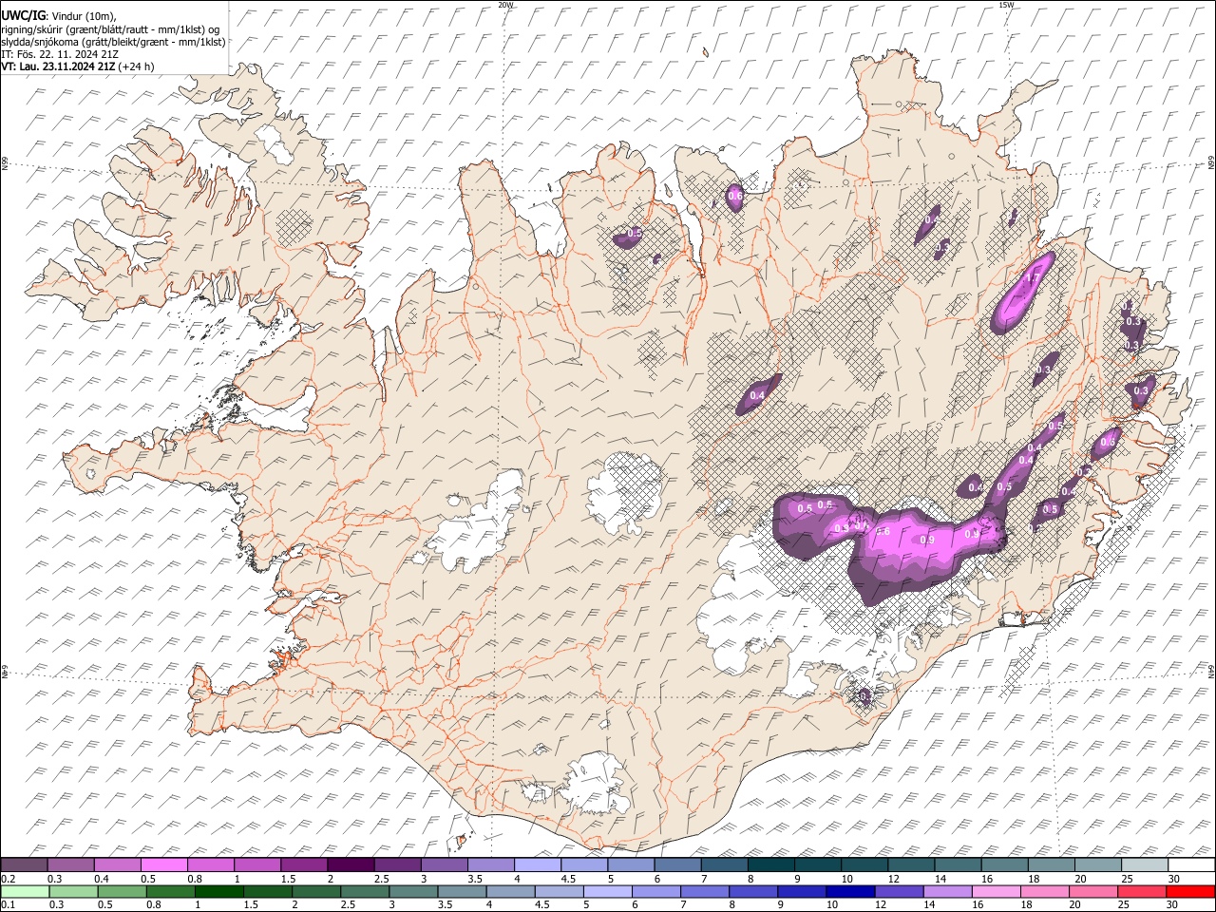The height and width of the screenshot is (912, 1216).
Task: Click the '1.7' snowfall value on the map
Action: click(1033, 279)
